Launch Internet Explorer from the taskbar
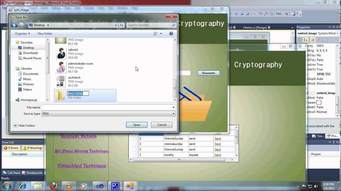The image size is (341, 191). tap(23, 186)
